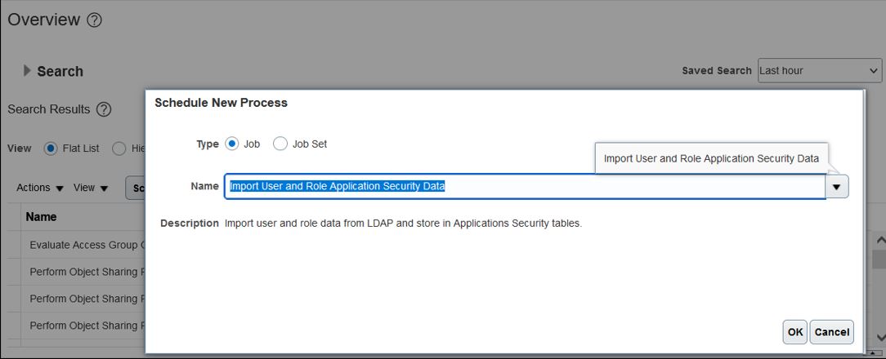Click the Import User and Role tooltip

coord(711,158)
